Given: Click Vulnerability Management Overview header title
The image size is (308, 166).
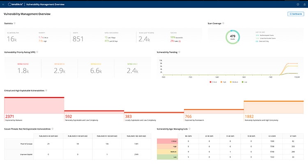Looking at the screenshot, I should point(45,5).
